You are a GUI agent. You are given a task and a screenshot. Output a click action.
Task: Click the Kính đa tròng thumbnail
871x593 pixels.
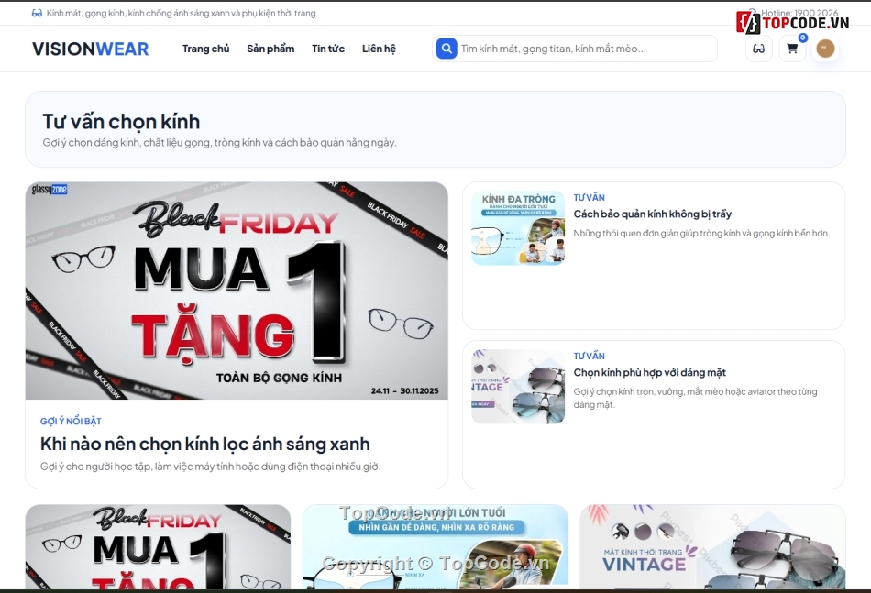518,228
